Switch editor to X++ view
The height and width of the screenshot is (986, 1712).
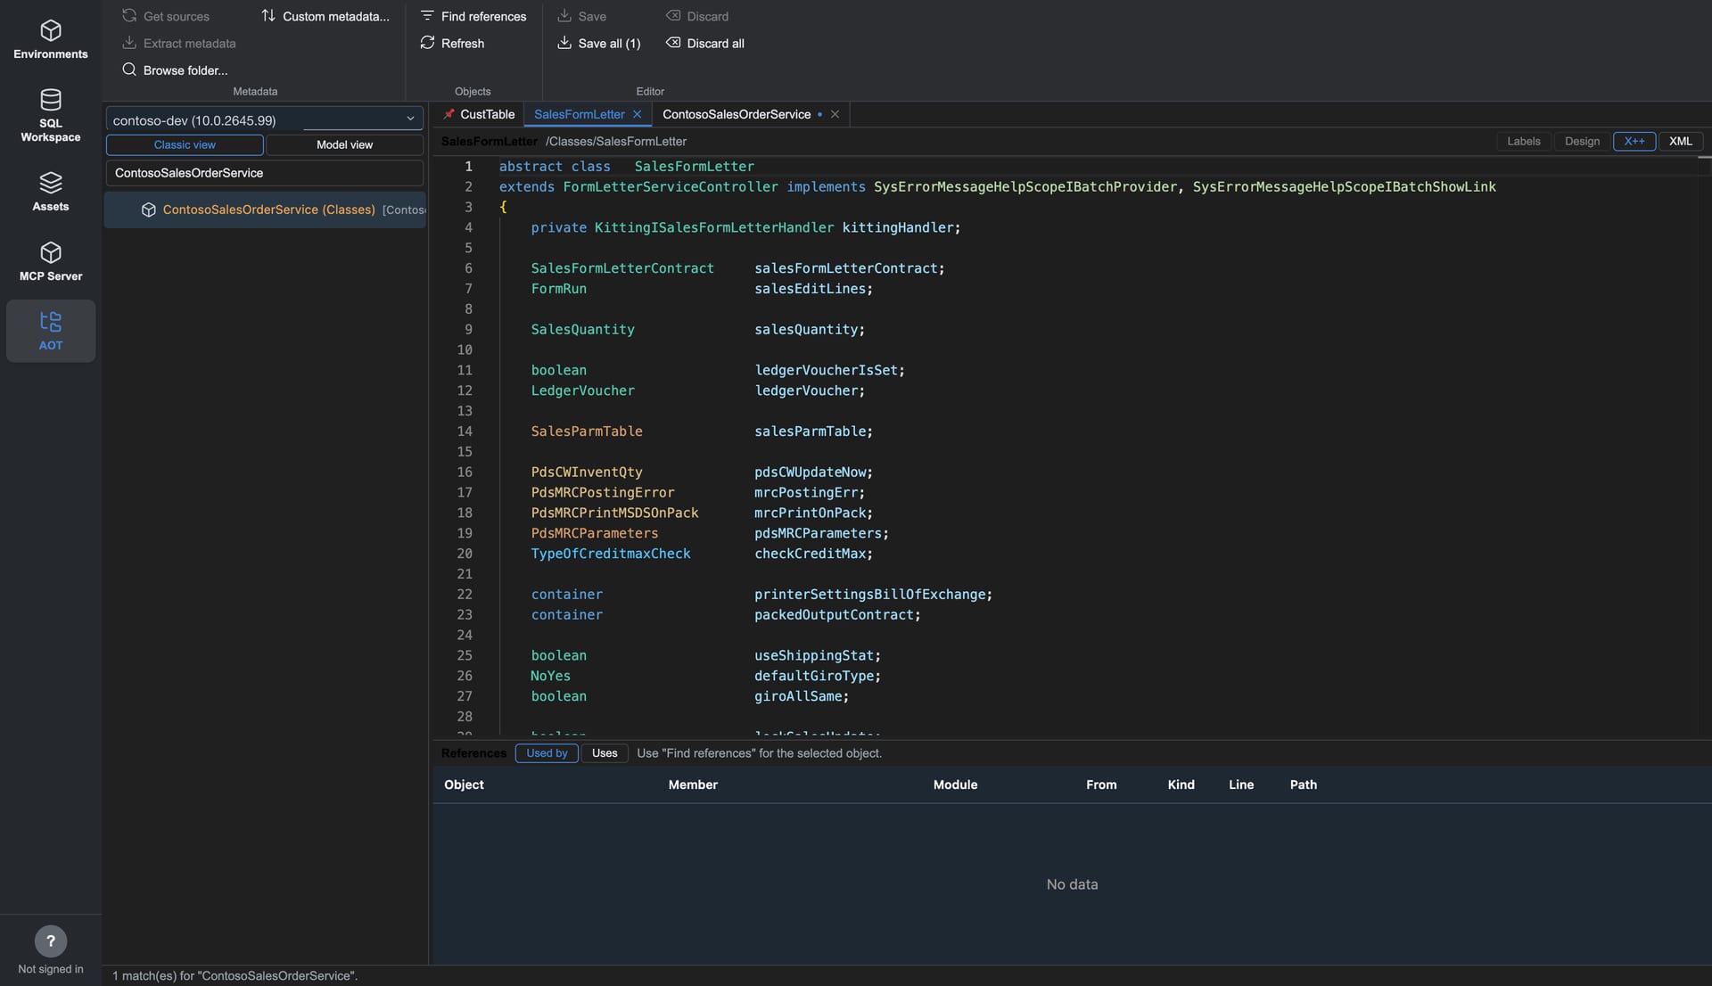(x=1634, y=141)
